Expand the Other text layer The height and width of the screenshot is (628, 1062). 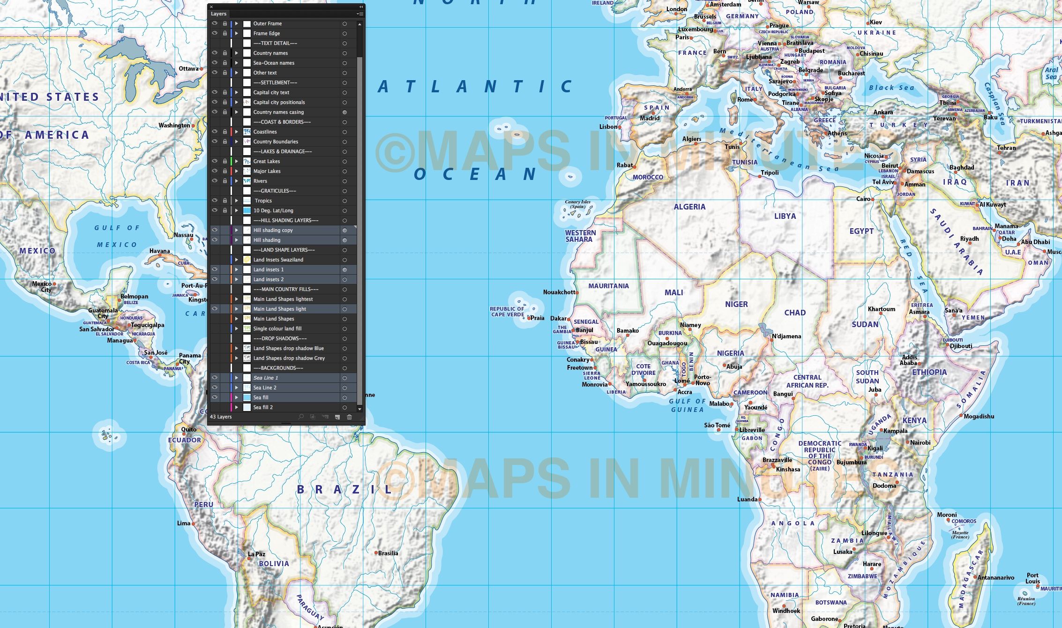pos(237,73)
